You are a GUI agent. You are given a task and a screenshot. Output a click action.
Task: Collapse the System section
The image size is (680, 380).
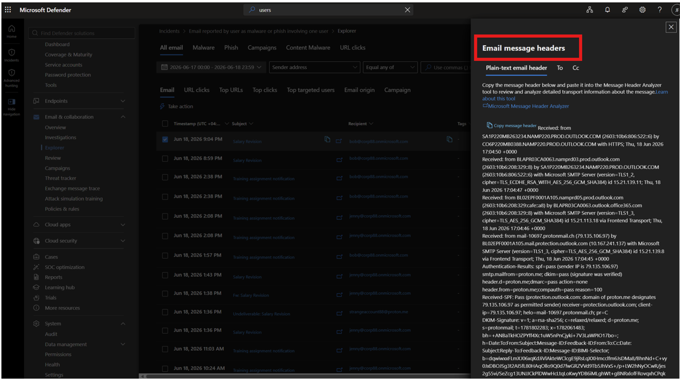point(122,324)
